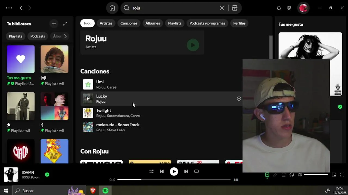Go back with the left arrow
The height and width of the screenshot is (195, 348).
[x=21, y=8]
